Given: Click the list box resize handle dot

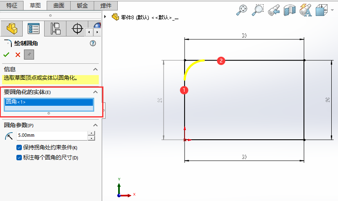Looking at the screenshot, I should click(49, 113).
